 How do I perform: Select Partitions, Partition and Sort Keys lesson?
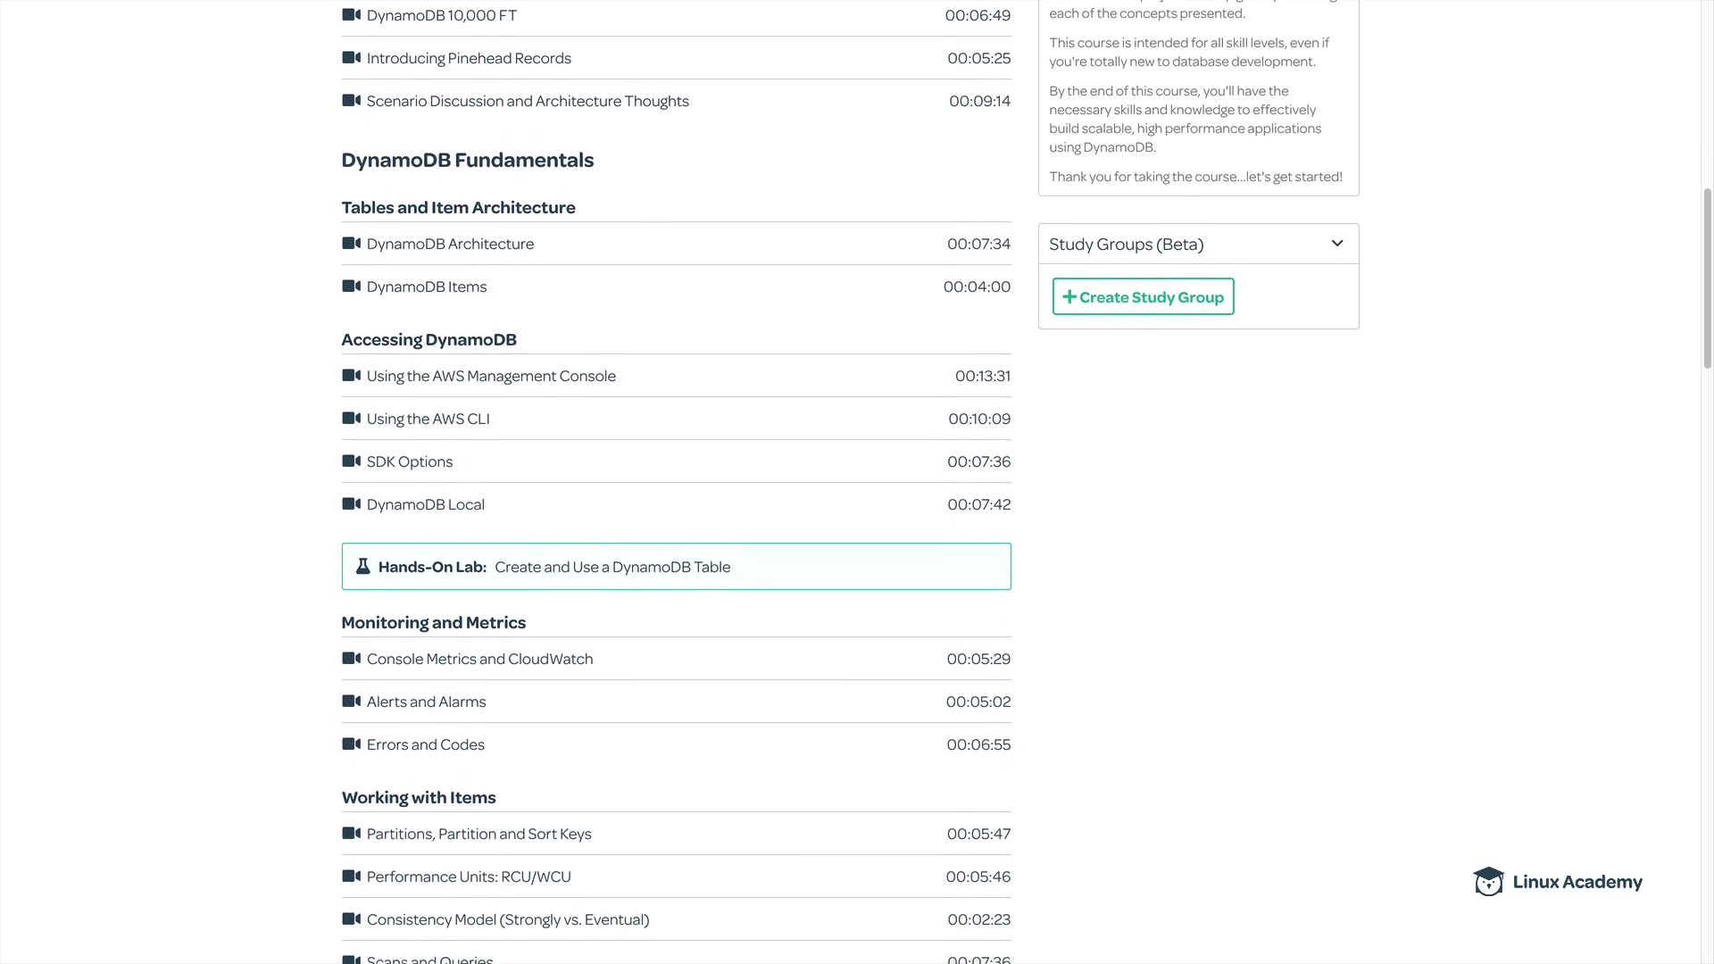pos(478,835)
